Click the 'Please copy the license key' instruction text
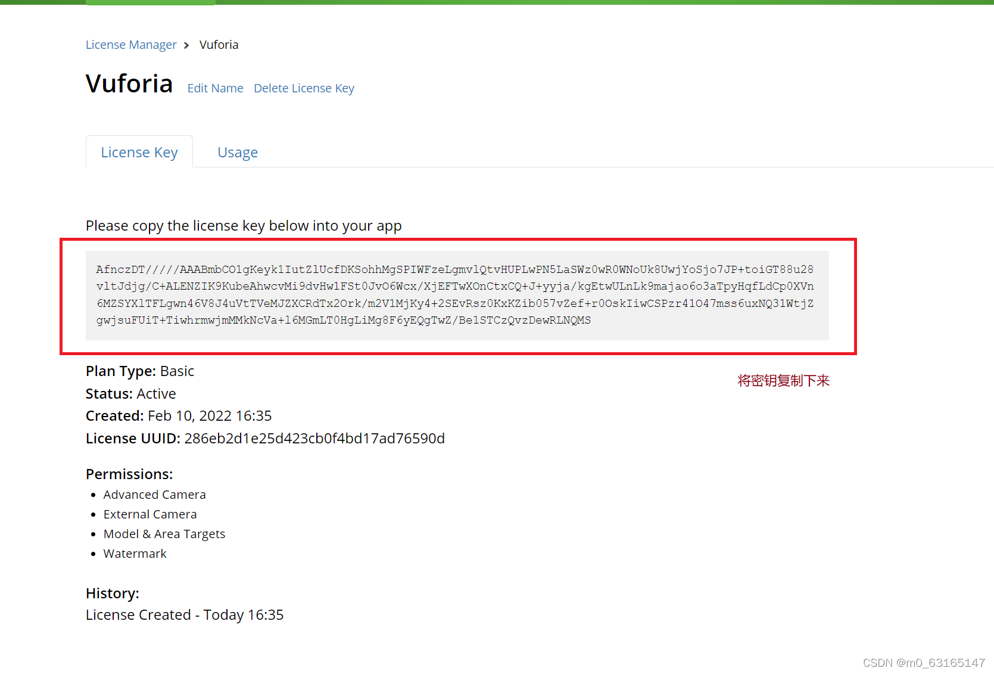This screenshot has width=994, height=674. click(x=244, y=226)
